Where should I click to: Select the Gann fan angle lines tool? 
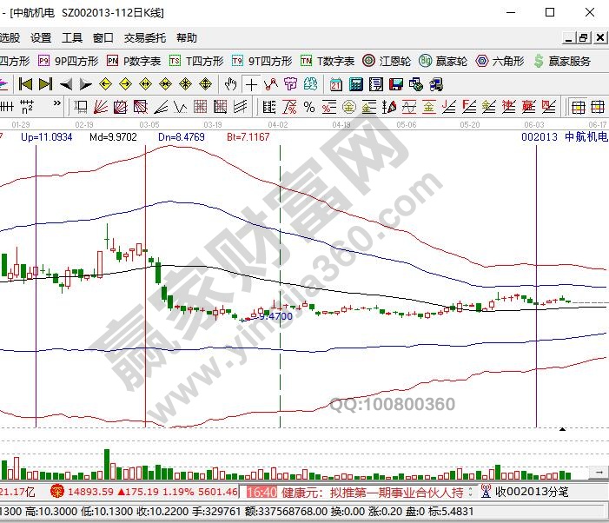tap(99, 107)
